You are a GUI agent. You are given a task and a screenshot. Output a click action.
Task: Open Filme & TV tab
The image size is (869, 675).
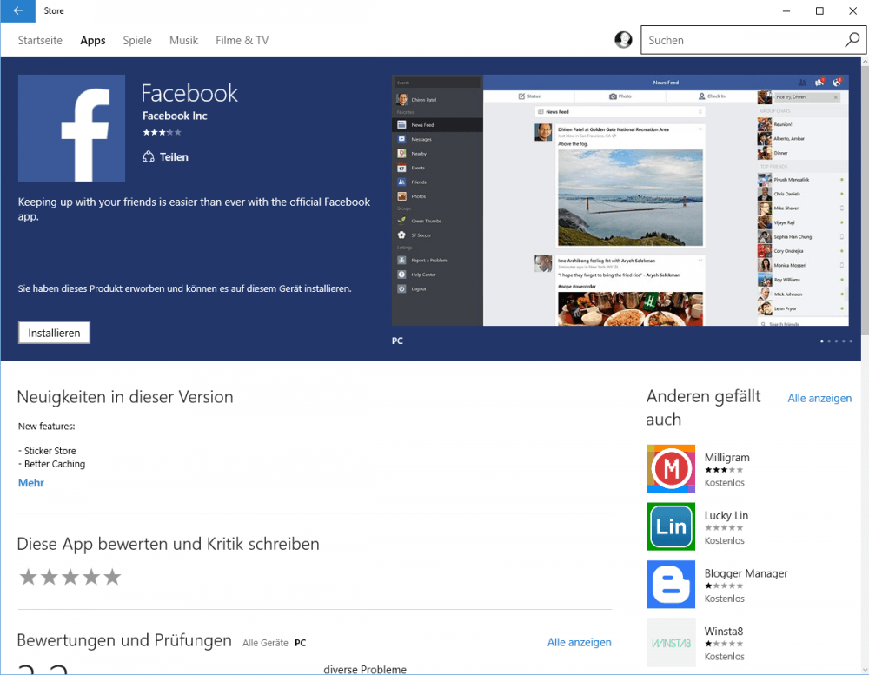coord(242,41)
